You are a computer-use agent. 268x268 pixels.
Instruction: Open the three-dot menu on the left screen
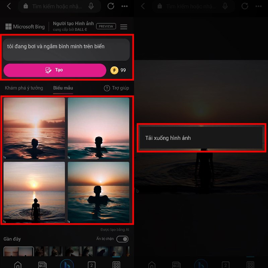click(125, 6)
